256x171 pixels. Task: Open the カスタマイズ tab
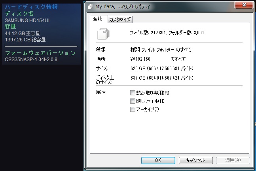click(x=120, y=20)
